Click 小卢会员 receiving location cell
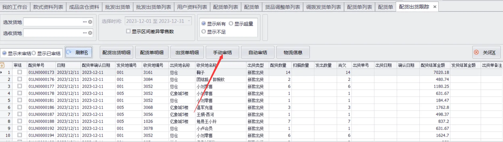This screenshot has width=503, height=142. click(x=221, y=128)
